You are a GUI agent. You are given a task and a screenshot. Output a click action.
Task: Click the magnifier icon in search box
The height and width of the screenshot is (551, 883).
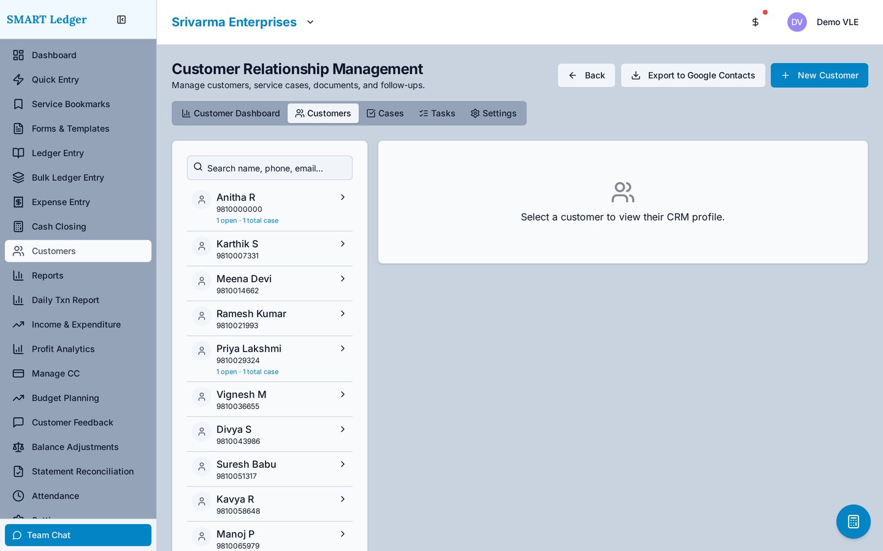pos(198,167)
